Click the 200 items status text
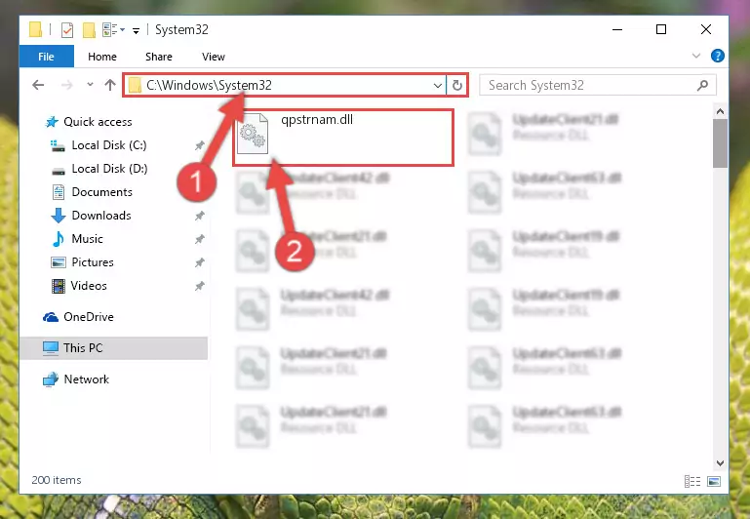Image resolution: width=750 pixels, height=519 pixels. pos(57,480)
